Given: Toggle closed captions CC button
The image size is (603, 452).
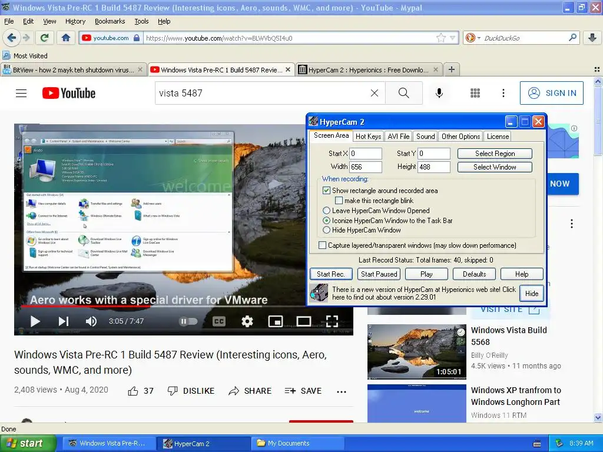Looking at the screenshot, I should 219,321.
